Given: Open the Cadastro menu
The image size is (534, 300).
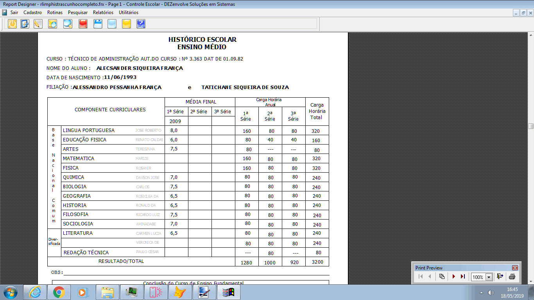Looking at the screenshot, I should [32, 12].
